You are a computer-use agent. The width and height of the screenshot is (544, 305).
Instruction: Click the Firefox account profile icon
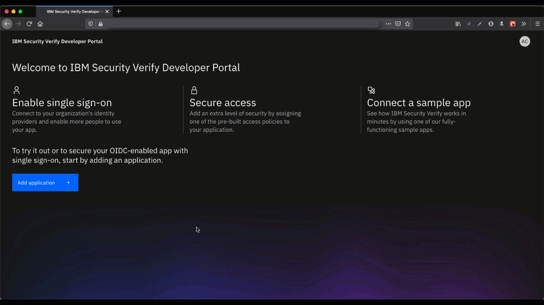pyautogui.click(x=491, y=24)
